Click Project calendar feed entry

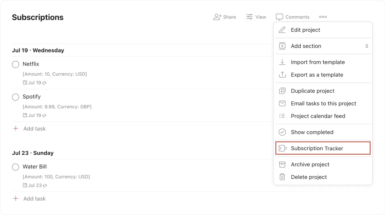tap(318, 116)
